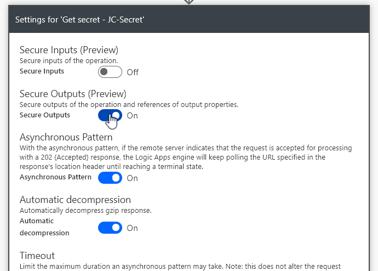
Task: Switch off the Automatic decompression toggle
Action: (110, 228)
